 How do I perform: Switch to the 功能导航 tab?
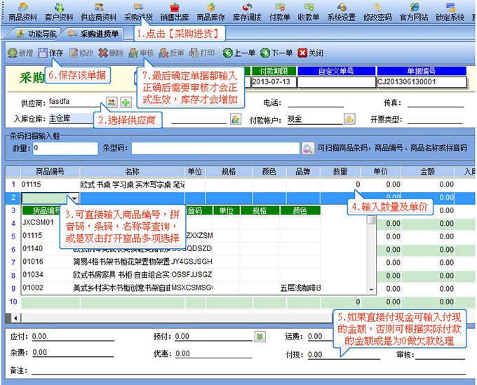(36, 34)
